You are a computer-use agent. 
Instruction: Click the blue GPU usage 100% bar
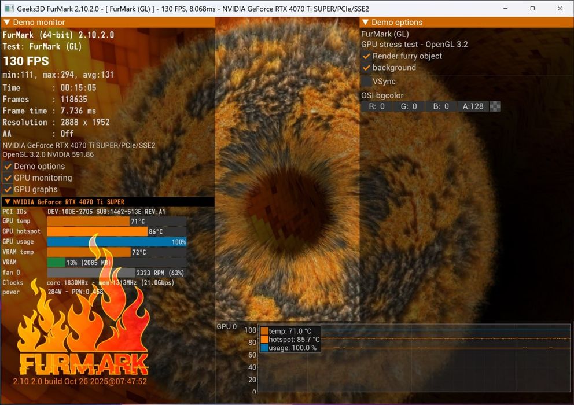(117, 242)
